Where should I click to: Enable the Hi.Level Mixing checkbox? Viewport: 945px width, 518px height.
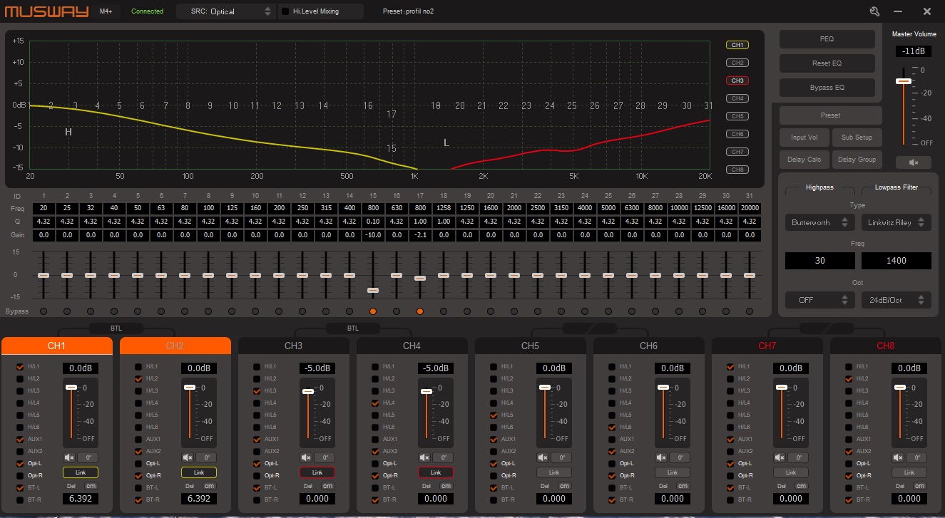tap(286, 11)
